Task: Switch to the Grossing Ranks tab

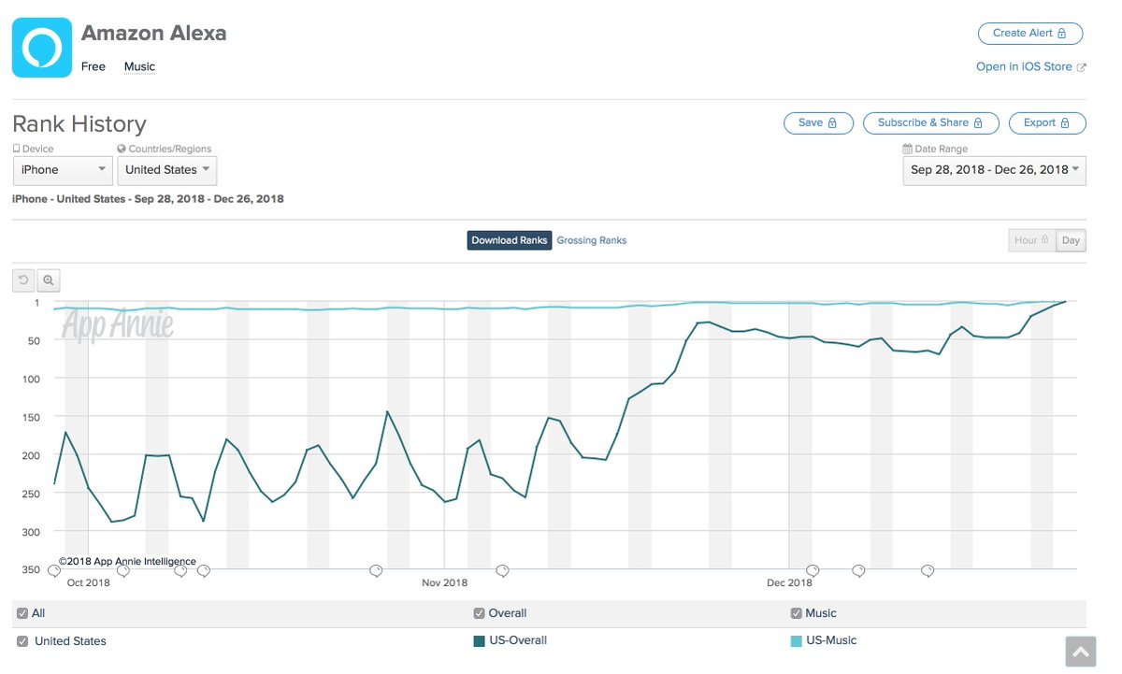Action: (592, 240)
